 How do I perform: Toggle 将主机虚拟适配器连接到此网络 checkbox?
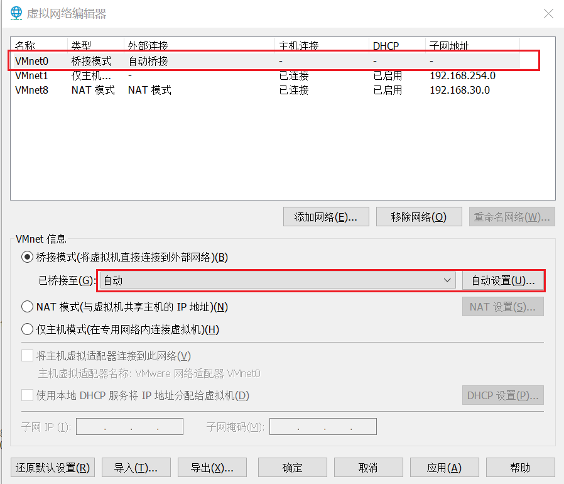(28, 356)
